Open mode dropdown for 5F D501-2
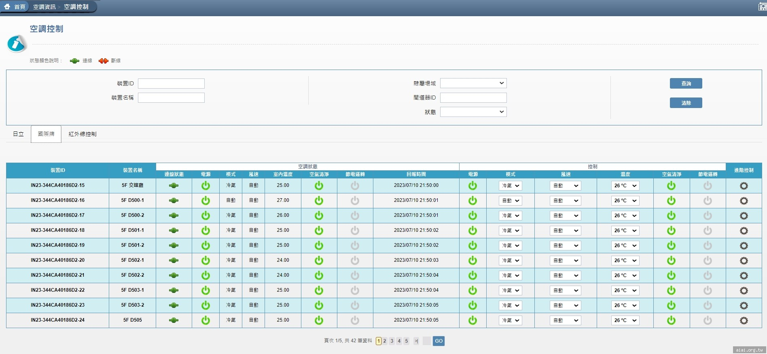This screenshot has height=354, width=767. 511,246
